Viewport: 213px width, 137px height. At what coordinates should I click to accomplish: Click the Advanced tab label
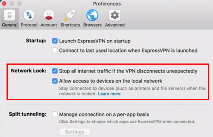[115, 25]
